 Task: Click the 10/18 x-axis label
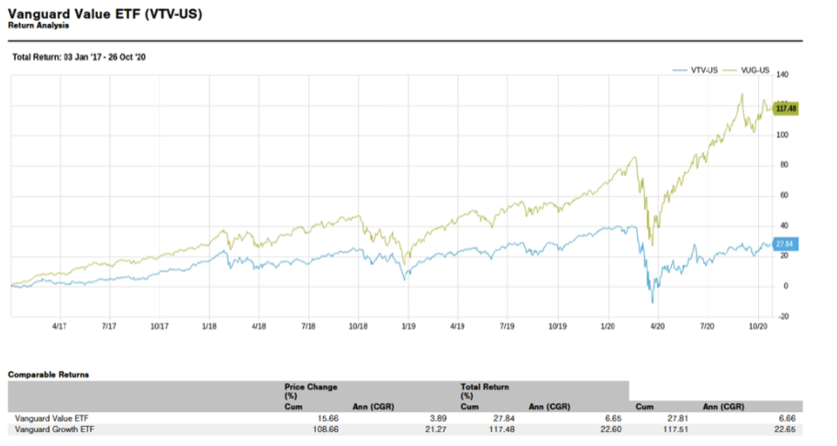(x=358, y=326)
